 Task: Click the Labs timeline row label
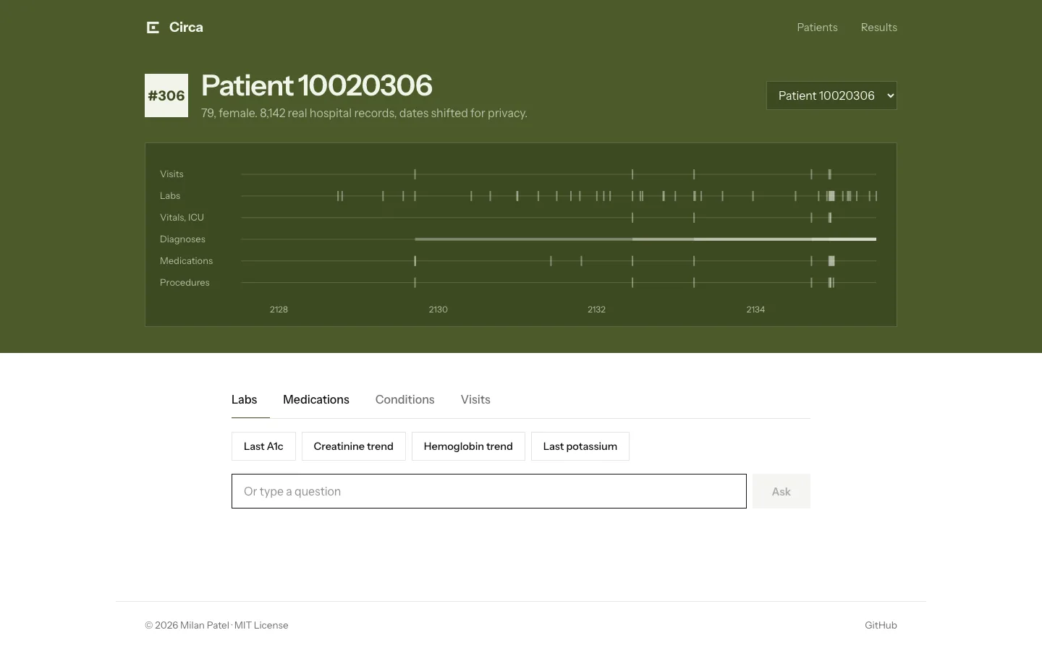click(170, 195)
